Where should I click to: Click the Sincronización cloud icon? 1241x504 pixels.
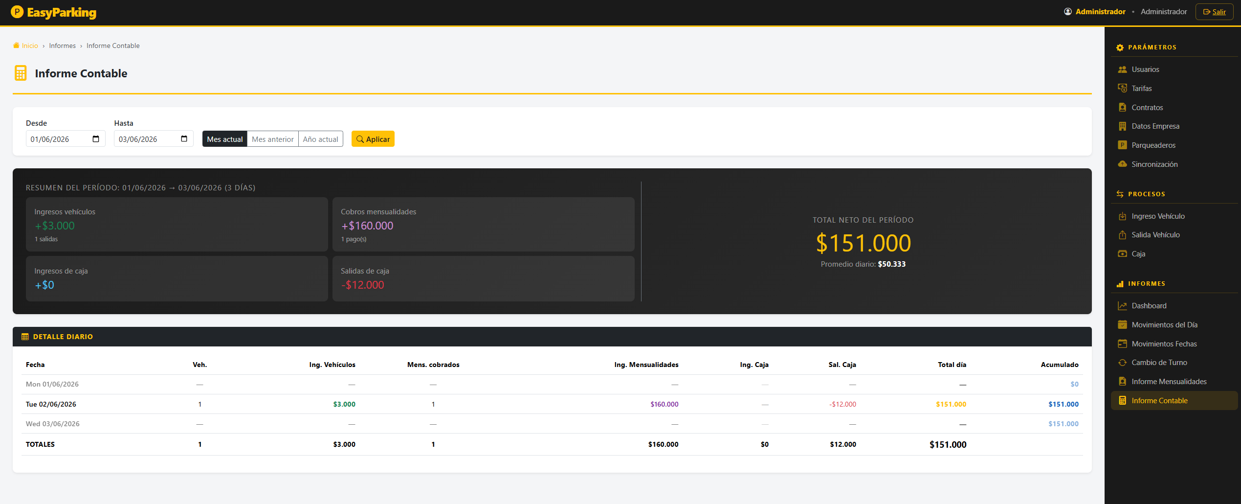[x=1123, y=164]
